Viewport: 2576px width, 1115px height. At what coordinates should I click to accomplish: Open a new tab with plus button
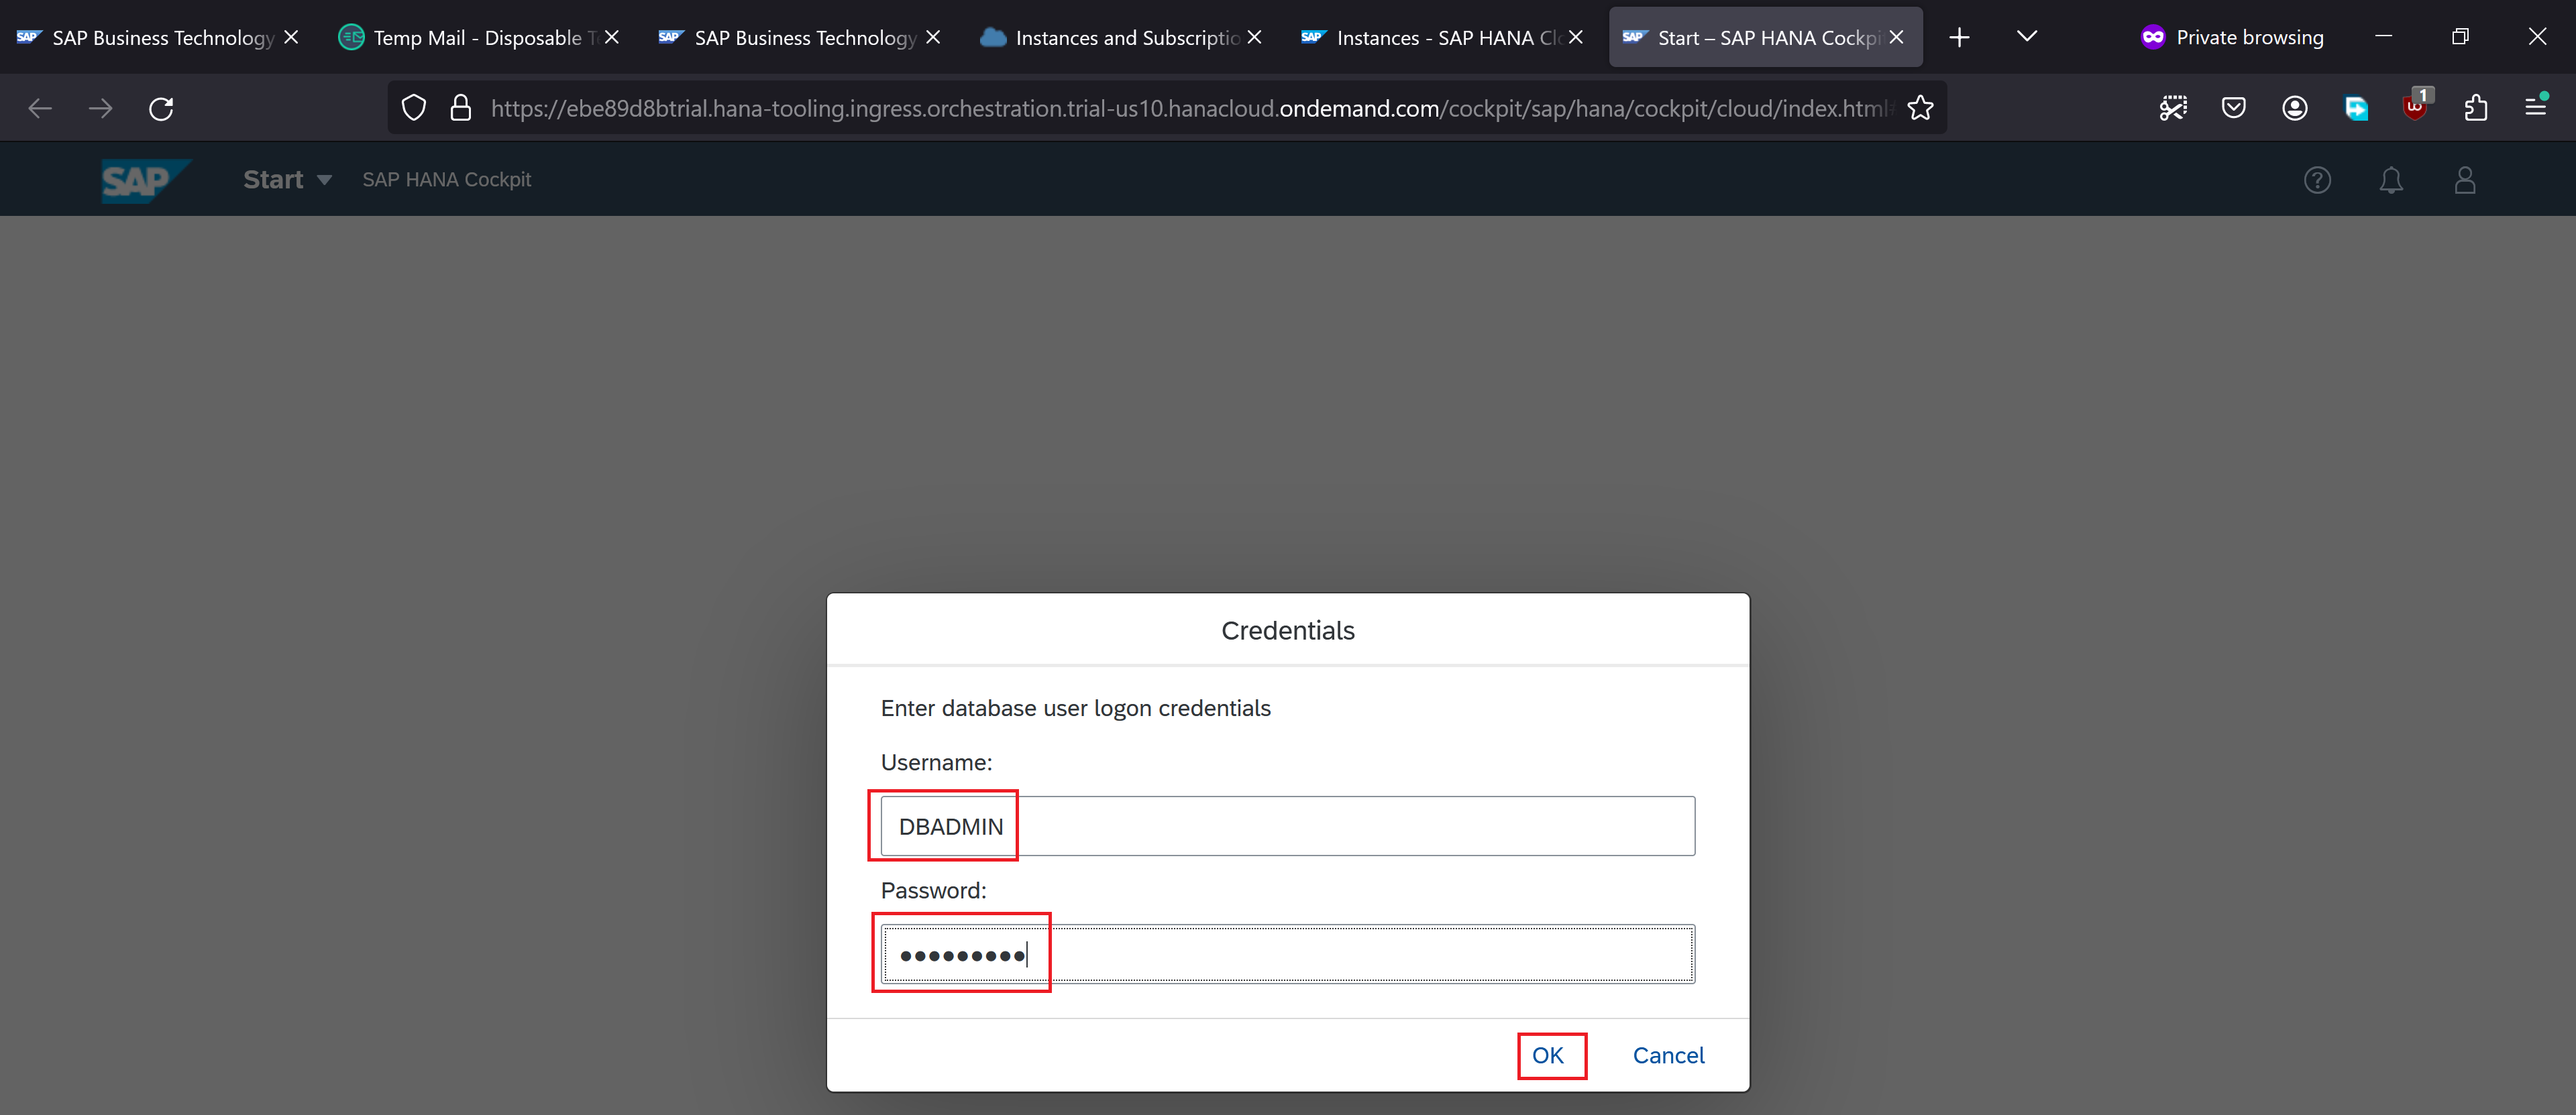[1958, 37]
